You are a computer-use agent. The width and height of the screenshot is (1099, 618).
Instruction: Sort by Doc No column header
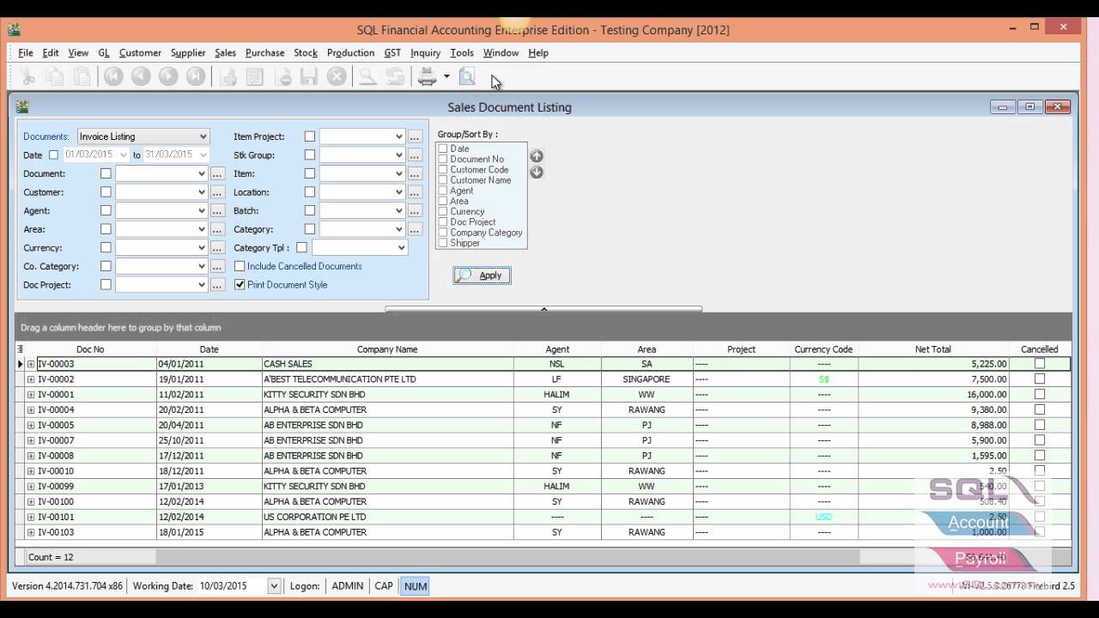(x=90, y=349)
